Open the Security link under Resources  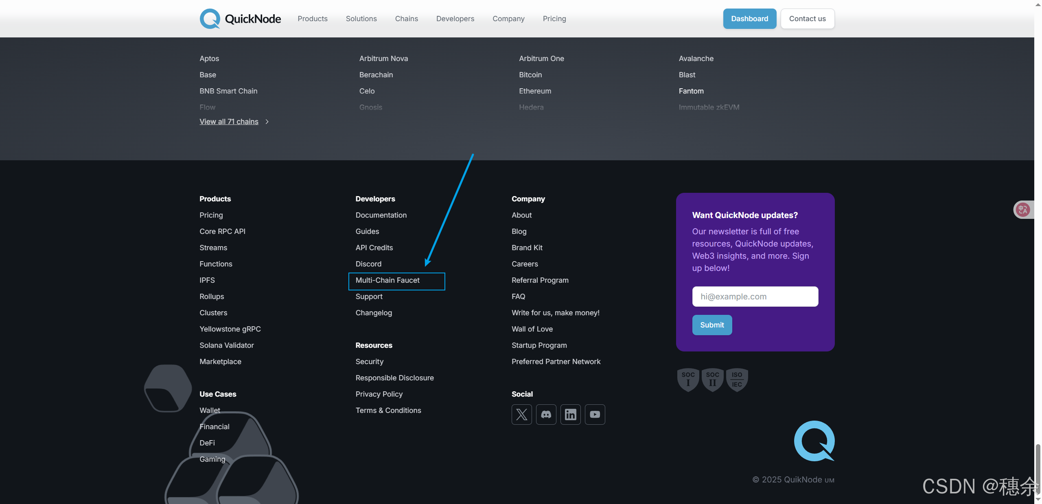click(370, 362)
